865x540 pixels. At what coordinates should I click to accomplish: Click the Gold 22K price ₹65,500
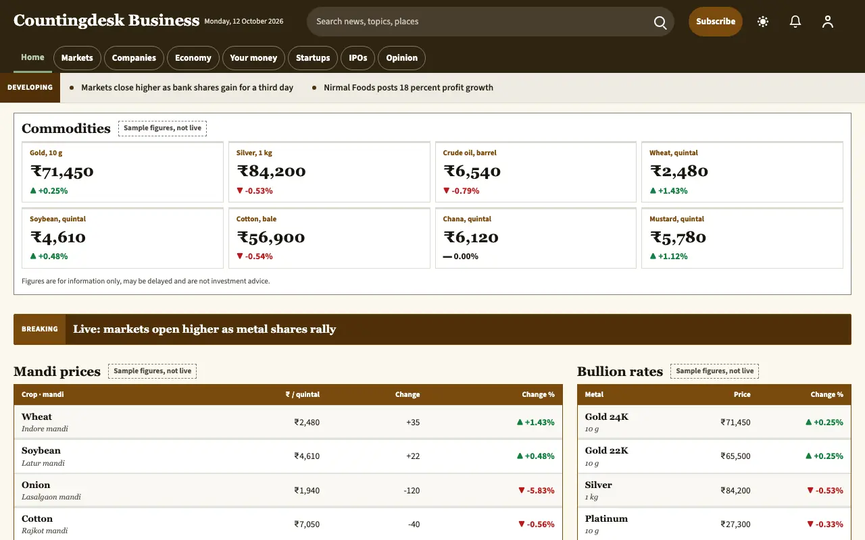pos(735,456)
